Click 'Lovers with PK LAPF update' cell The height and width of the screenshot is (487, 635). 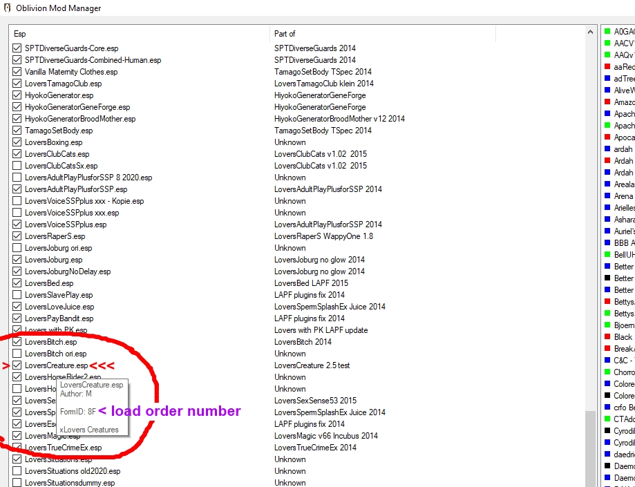click(x=321, y=330)
